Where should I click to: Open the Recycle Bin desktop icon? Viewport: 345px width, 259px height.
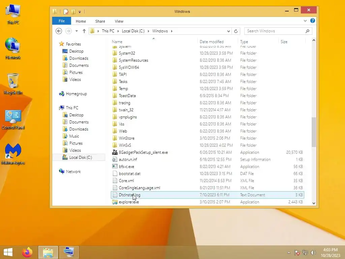point(13,84)
